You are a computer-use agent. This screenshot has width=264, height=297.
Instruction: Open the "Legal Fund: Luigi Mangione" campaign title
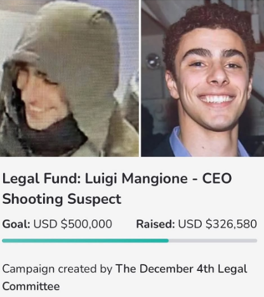point(95,178)
